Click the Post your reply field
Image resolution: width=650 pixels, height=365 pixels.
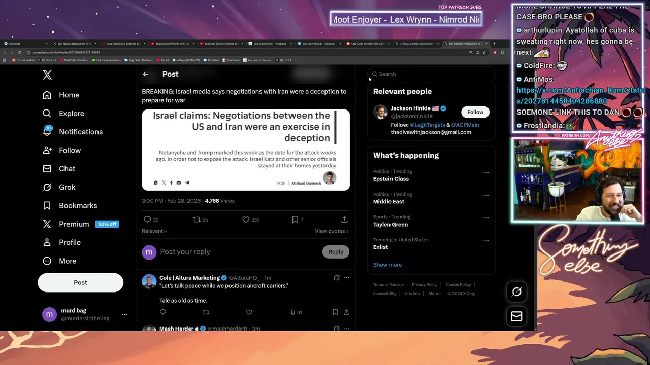(239, 252)
